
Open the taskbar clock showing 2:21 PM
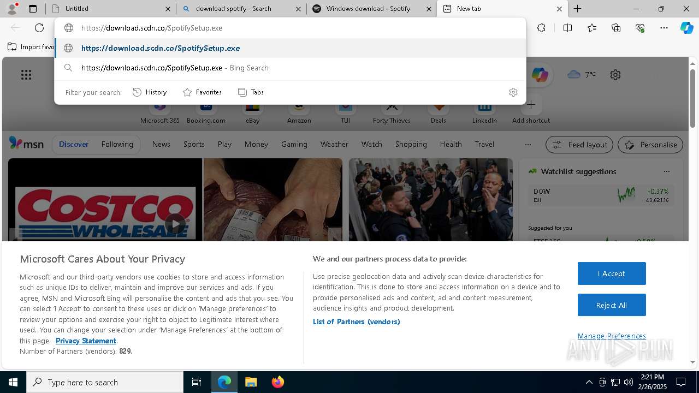tap(652, 382)
